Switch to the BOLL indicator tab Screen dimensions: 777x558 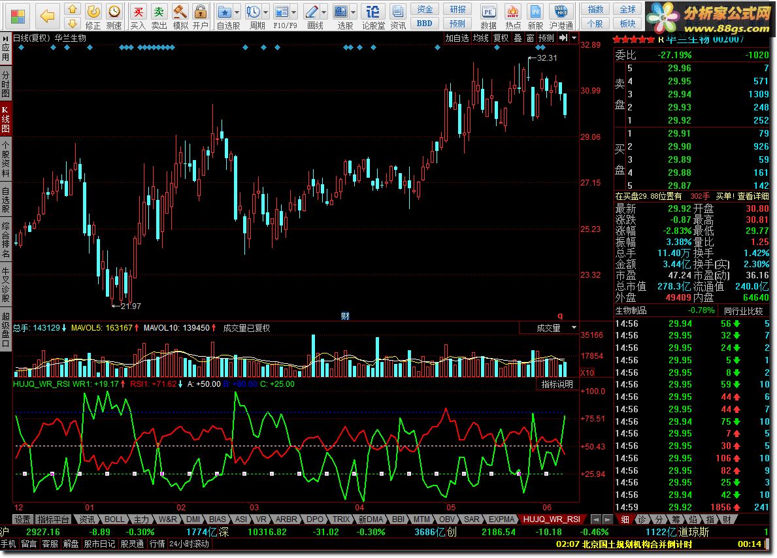(x=114, y=519)
